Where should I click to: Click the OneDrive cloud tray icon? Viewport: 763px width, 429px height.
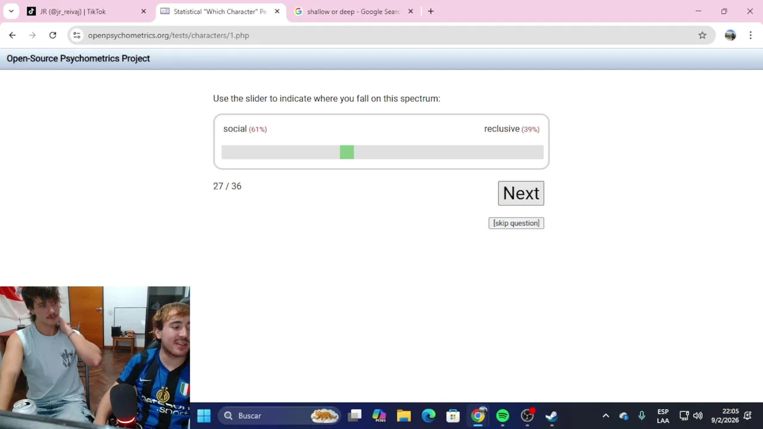(624, 416)
